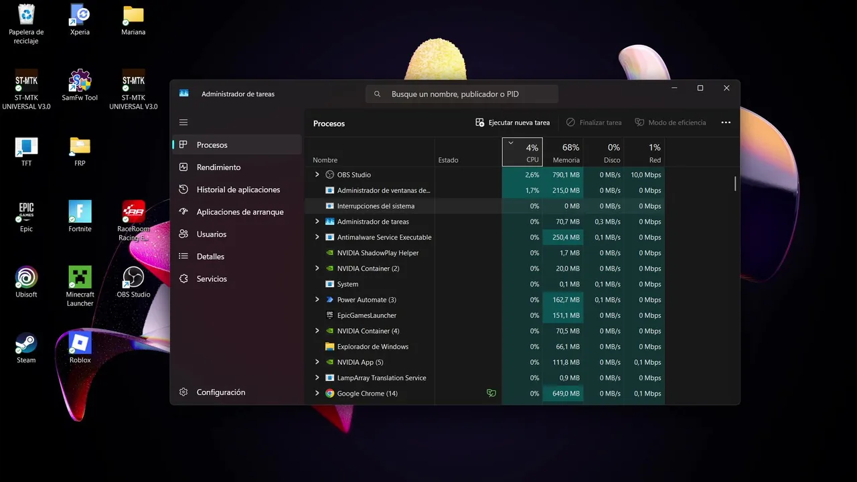Select the Epic Games desktop icon
Image resolution: width=857 pixels, height=482 pixels.
coord(26,216)
